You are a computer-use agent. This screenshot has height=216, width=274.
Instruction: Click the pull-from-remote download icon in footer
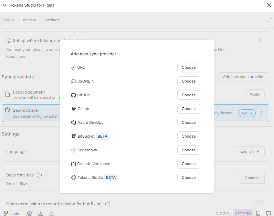coord(41,213)
